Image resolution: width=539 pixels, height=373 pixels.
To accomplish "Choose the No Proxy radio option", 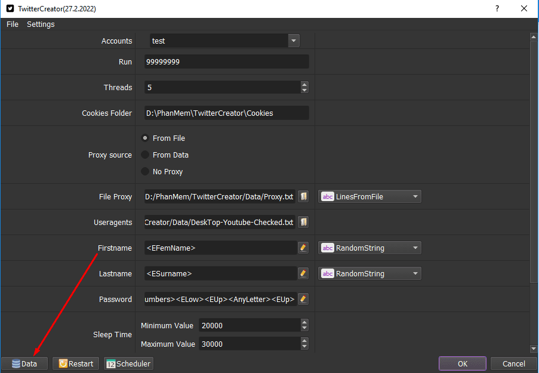I will tap(162, 171).
